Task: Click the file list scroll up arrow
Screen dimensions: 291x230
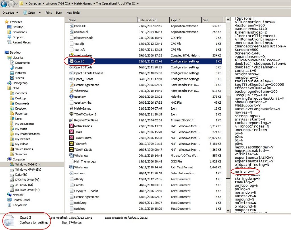Action: (228, 19)
